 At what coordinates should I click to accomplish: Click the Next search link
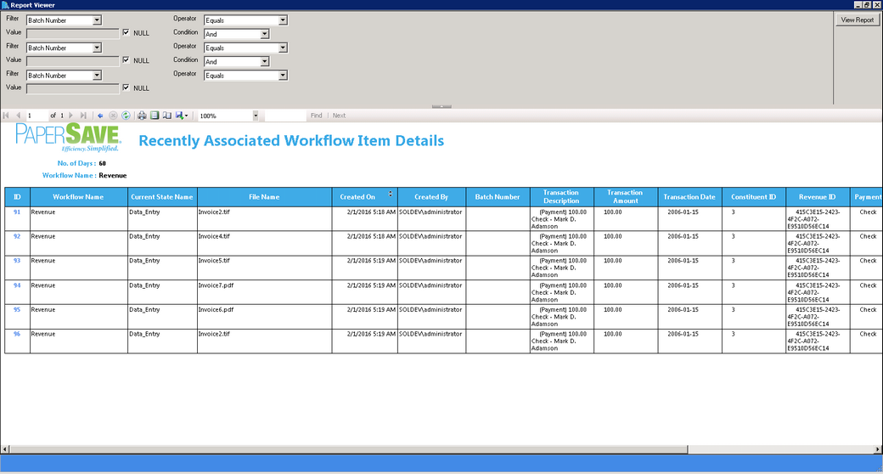(339, 116)
